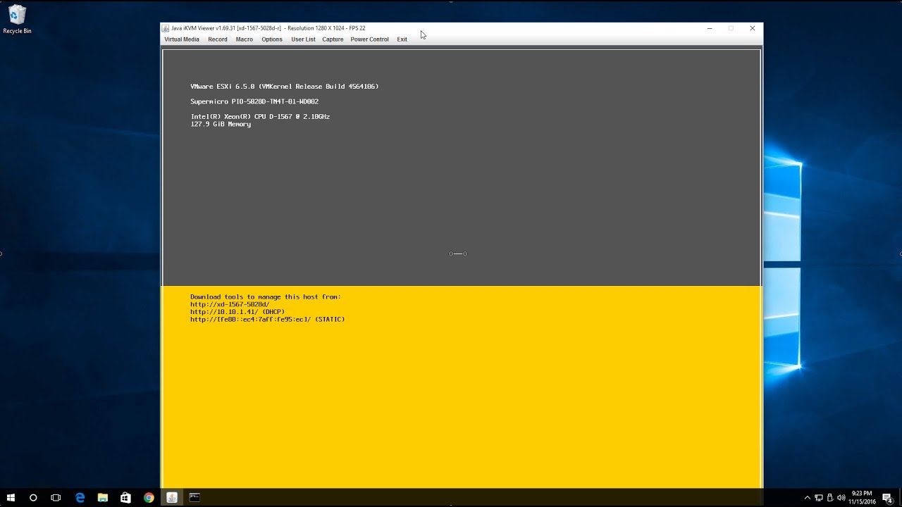Click the 127.9 GiB Memory text

pos(221,124)
